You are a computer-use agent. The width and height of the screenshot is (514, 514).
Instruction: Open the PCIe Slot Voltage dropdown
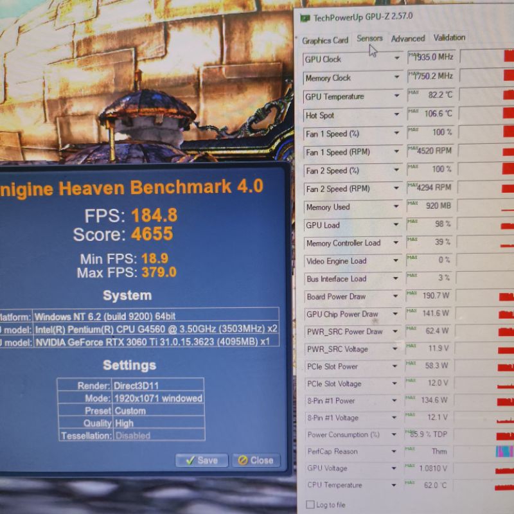click(x=394, y=383)
